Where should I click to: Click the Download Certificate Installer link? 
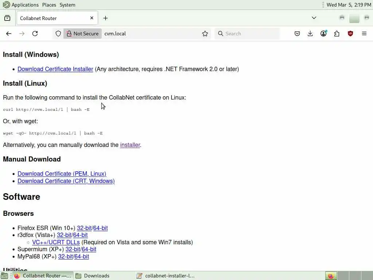click(55, 69)
